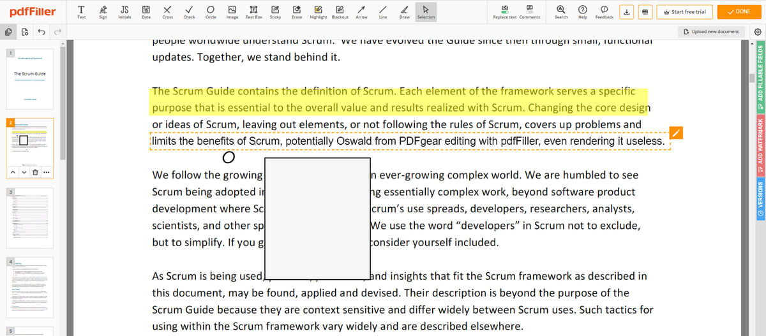The width and height of the screenshot is (766, 336).
Task: Toggle the page thumbnails panel
Action: click(8, 31)
